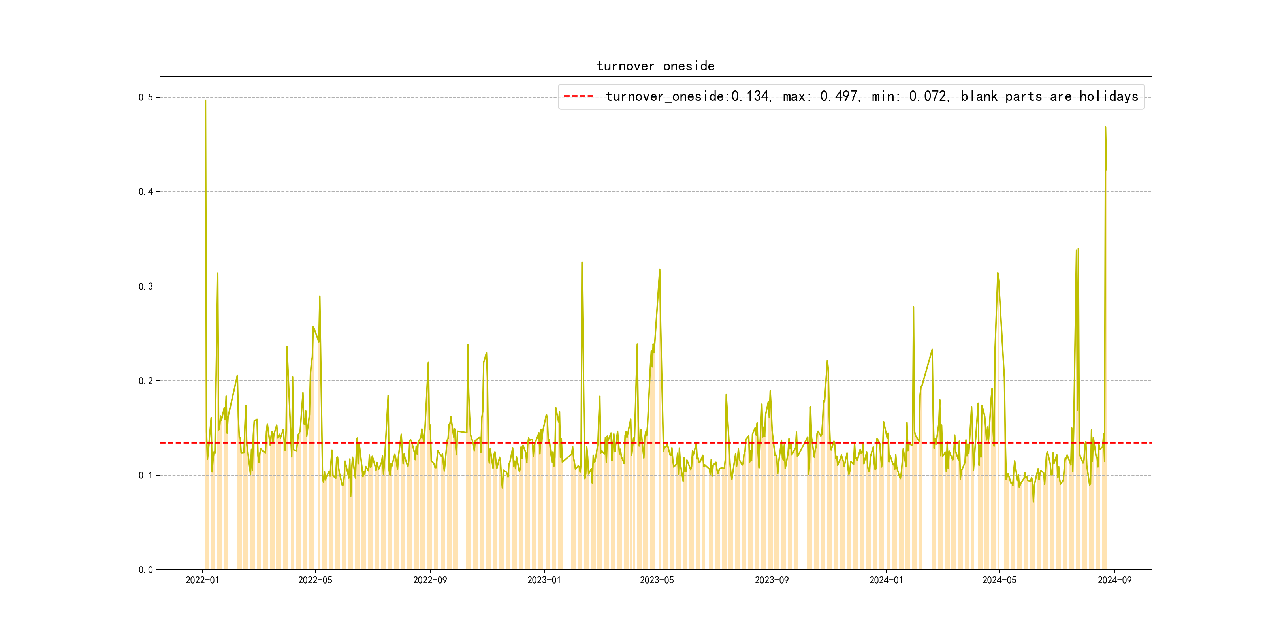Click the tall spike tip near 2024-09

click(1105, 127)
